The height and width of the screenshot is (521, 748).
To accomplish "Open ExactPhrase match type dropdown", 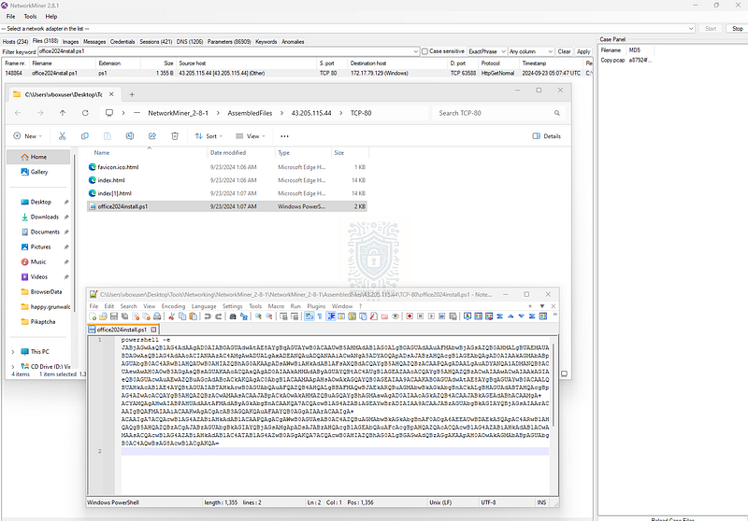I will (x=486, y=51).
